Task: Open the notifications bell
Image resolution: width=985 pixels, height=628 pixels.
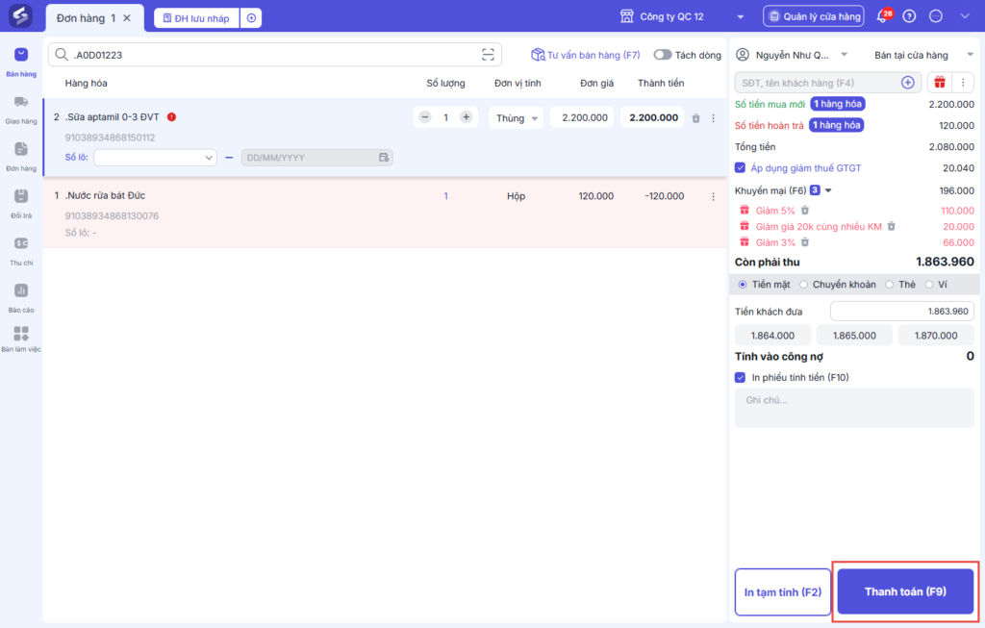Action: click(883, 16)
